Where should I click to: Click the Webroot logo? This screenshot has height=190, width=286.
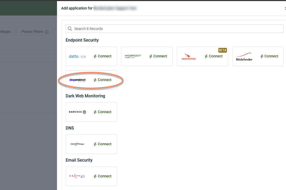(133, 56)
